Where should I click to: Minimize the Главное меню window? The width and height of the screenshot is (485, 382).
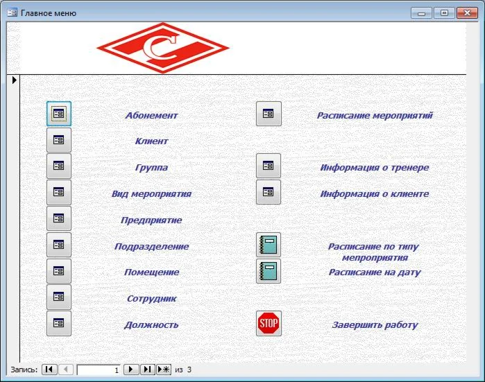(x=421, y=13)
